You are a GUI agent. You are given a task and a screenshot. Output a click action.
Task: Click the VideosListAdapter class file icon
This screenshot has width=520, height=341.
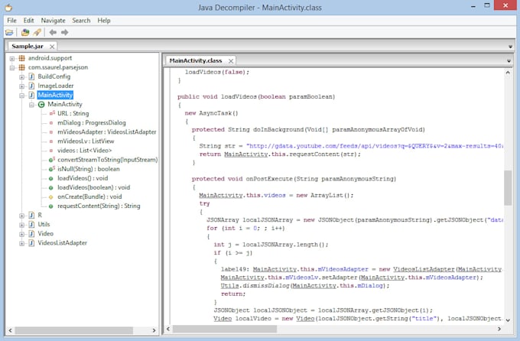pos(31,243)
